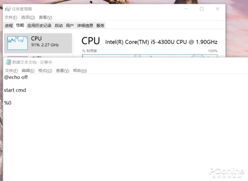Select the 用户 tab
Screen dimensions: 248x181
[x=70, y=26]
